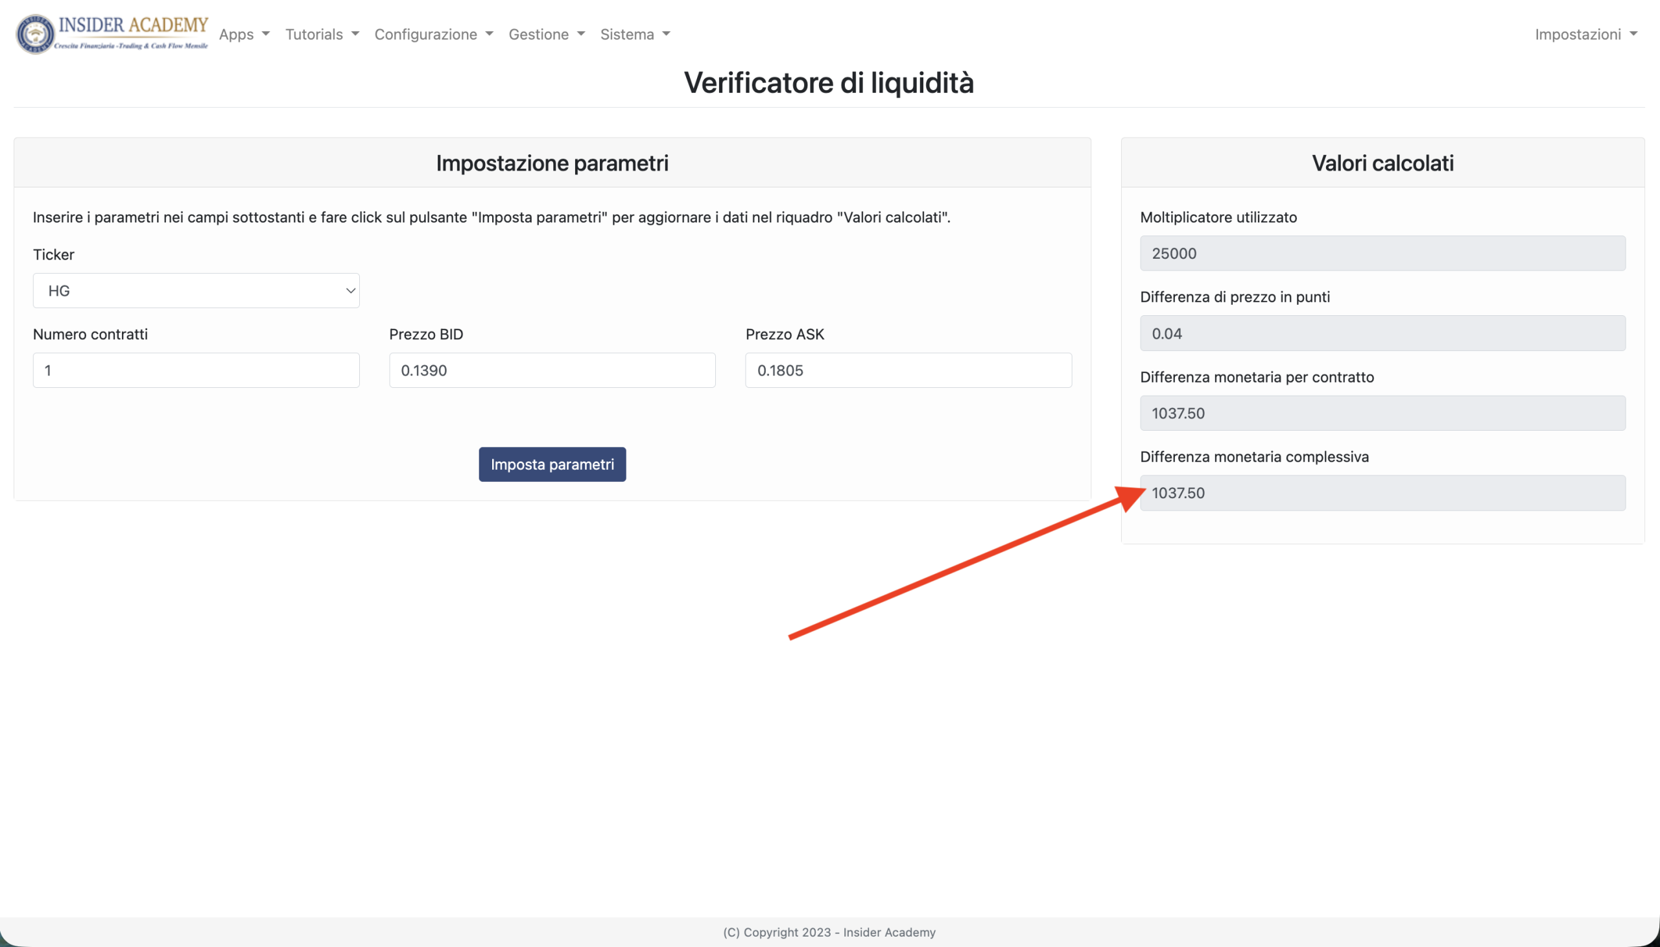This screenshot has width=1660, height=947.
Task: Click Differenza monetaria complessiva value field
Action: (x=1382, y=493)
